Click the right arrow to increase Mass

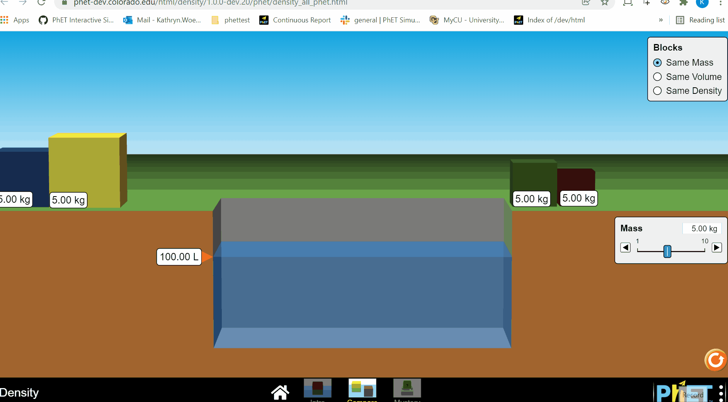tap(717, 248)
